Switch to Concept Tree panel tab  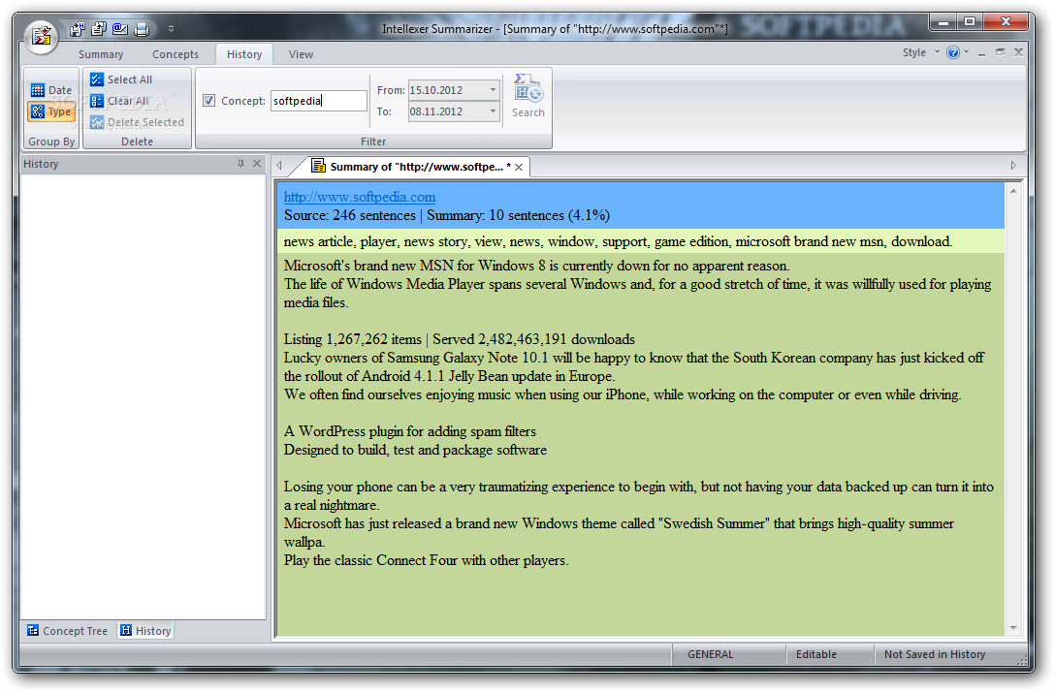[67, 631]
